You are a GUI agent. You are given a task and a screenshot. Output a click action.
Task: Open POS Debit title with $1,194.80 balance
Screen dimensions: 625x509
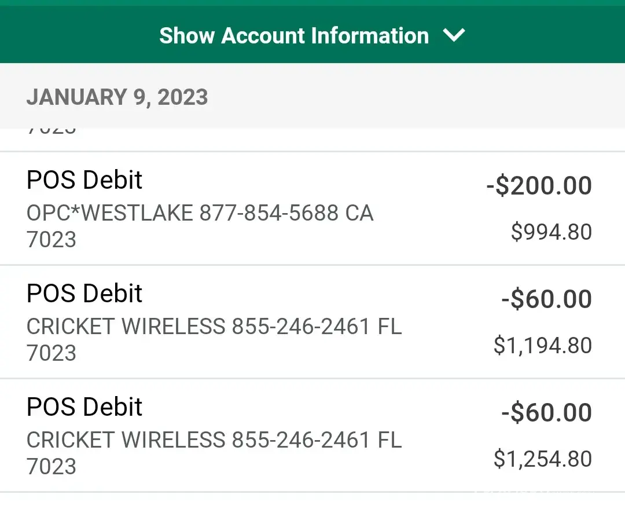tap(84, 294)
